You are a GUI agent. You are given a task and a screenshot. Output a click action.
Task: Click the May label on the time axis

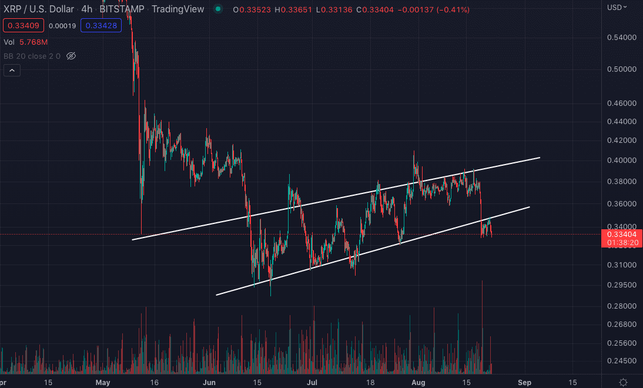coord(102,383)
